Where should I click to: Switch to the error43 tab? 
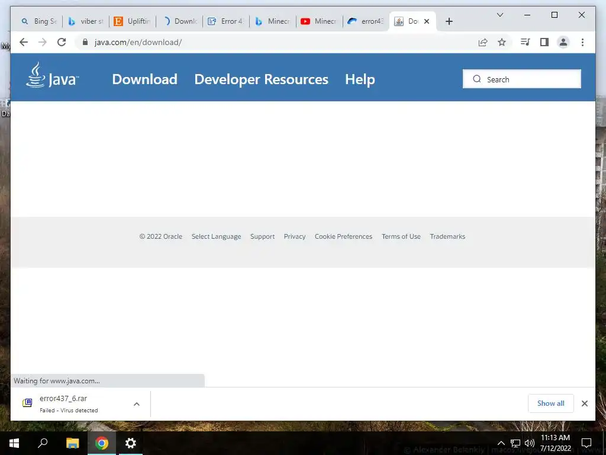tap(367, 21)
